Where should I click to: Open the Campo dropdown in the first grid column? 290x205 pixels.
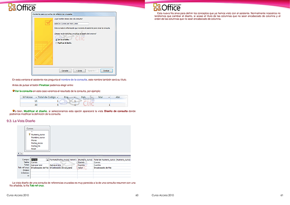(x=46, y=159)
